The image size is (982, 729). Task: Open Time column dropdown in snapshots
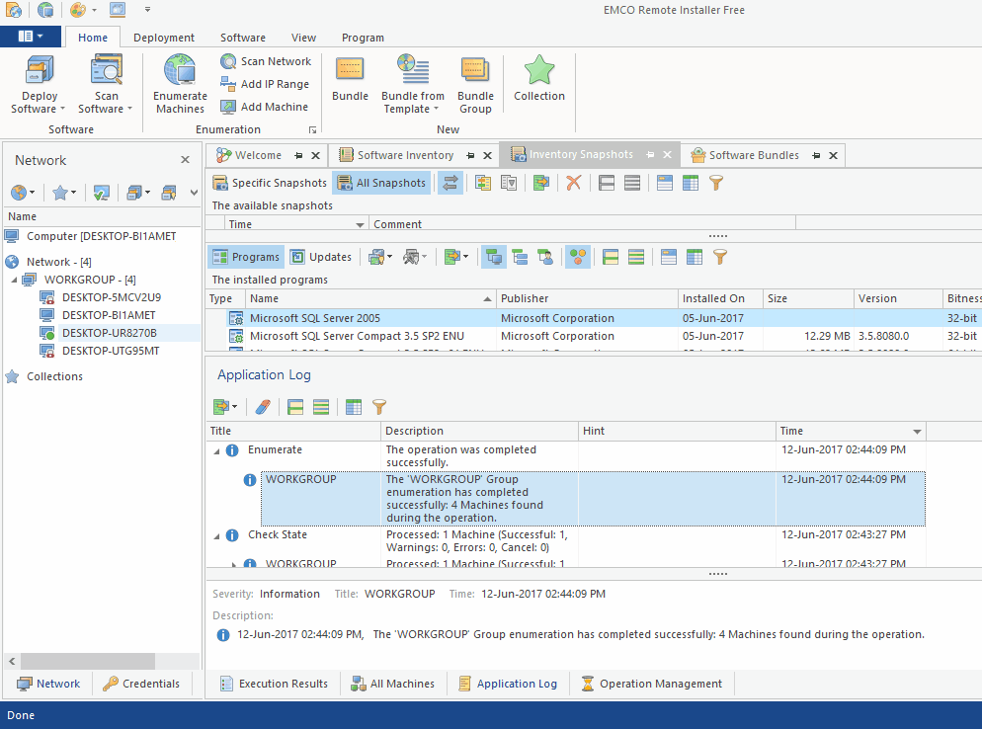(361, 224)
